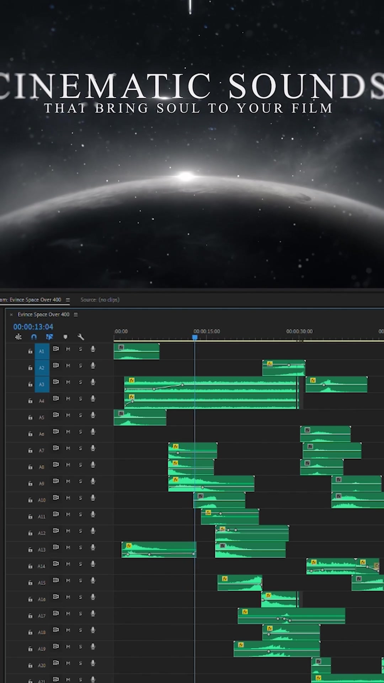Mute track A12 with M button
384x683 pixels.
(x=68, y=531)
